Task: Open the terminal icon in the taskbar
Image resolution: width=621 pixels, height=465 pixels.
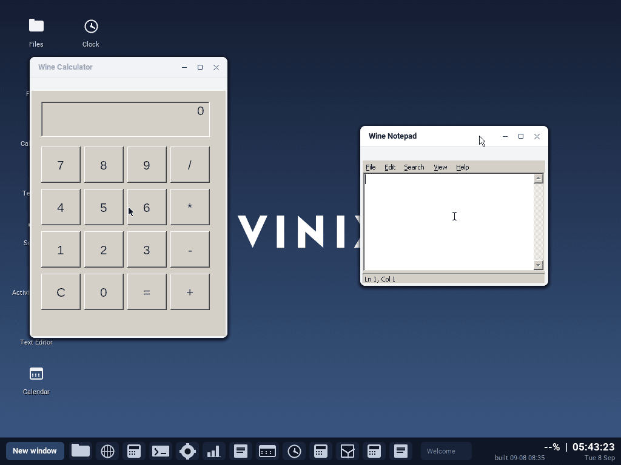Action: [x=161, y=450]
